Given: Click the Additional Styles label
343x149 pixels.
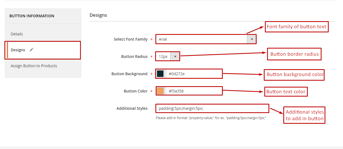Looking at the screenshot, I should click(132, 108).
